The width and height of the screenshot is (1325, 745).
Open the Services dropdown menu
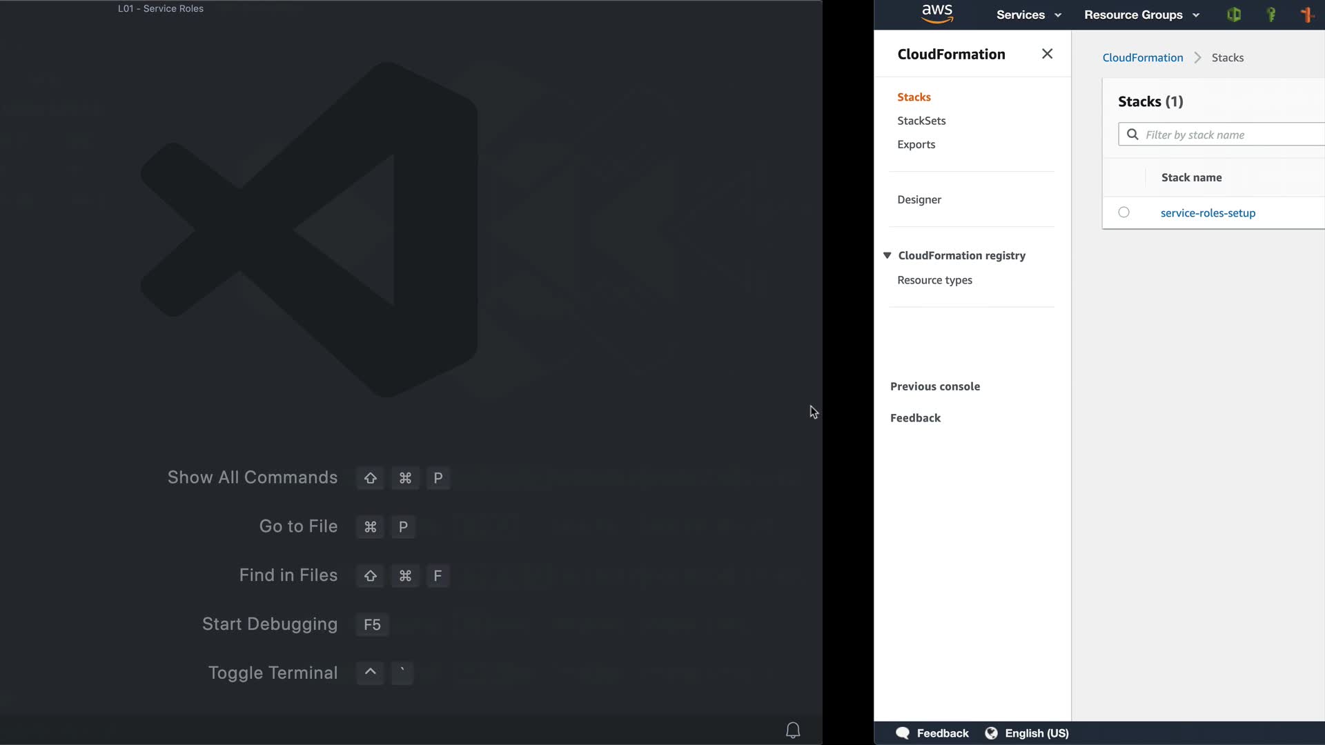(1028, 14)
